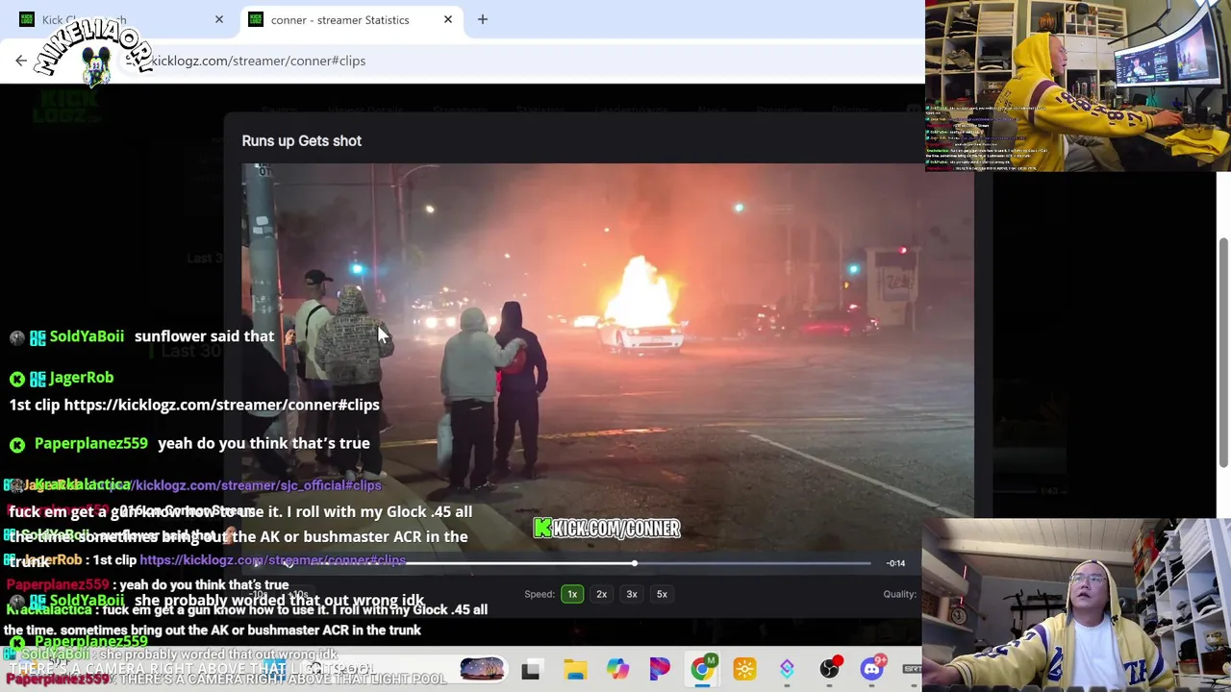Close the Kick Clips tab
Viewport: 1231px width, 692px height.
219,19
